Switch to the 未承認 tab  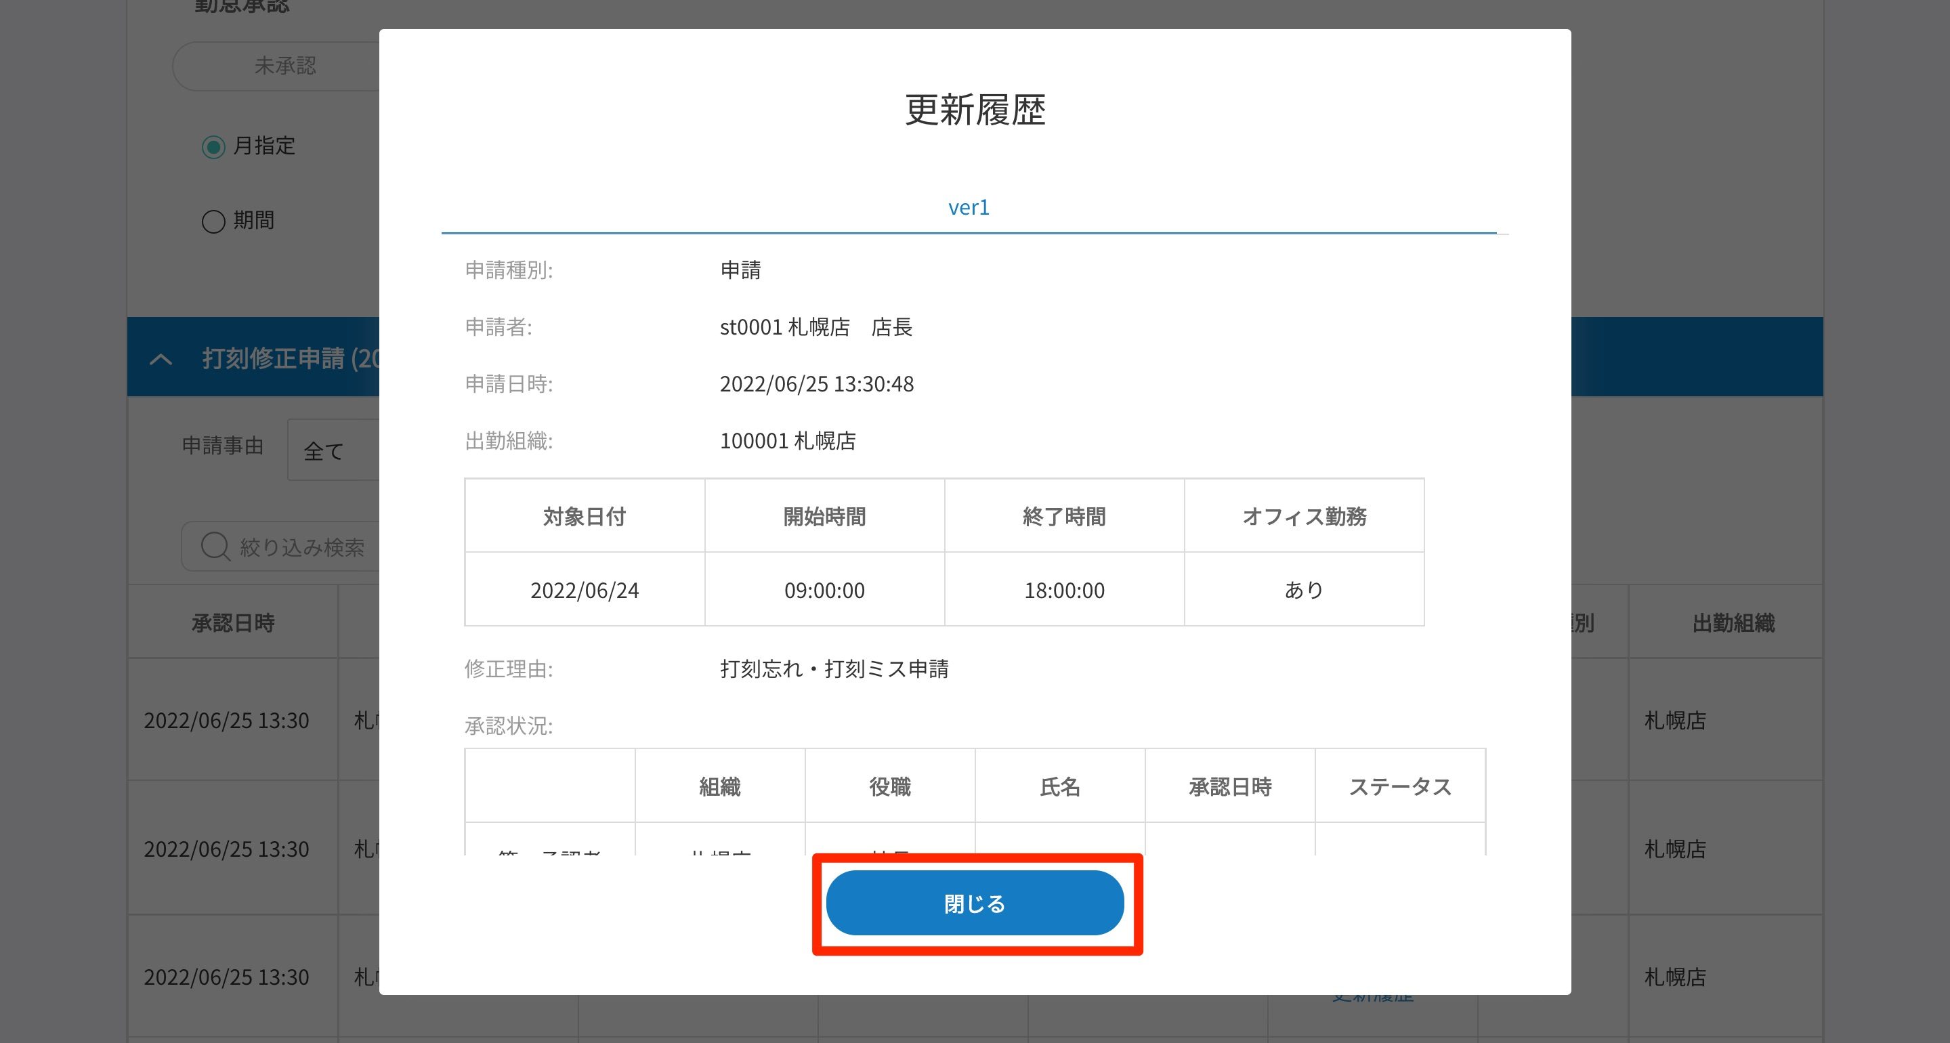pyautogui.click(x=284, y=66)
